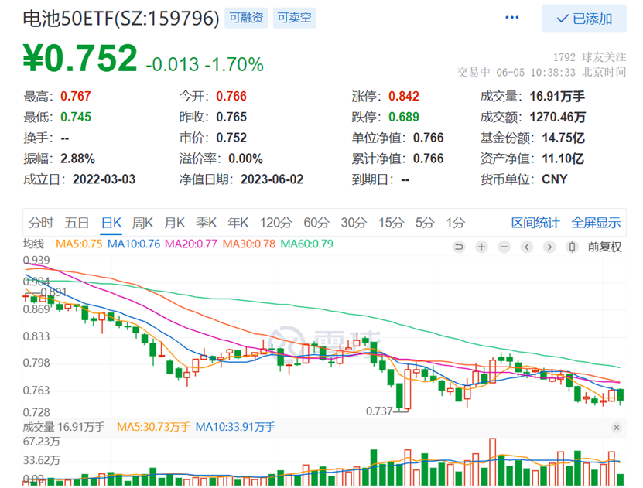The image size is (643, 488).
Task: Zoom in chart with plus icon
Action: click(481, 247)
